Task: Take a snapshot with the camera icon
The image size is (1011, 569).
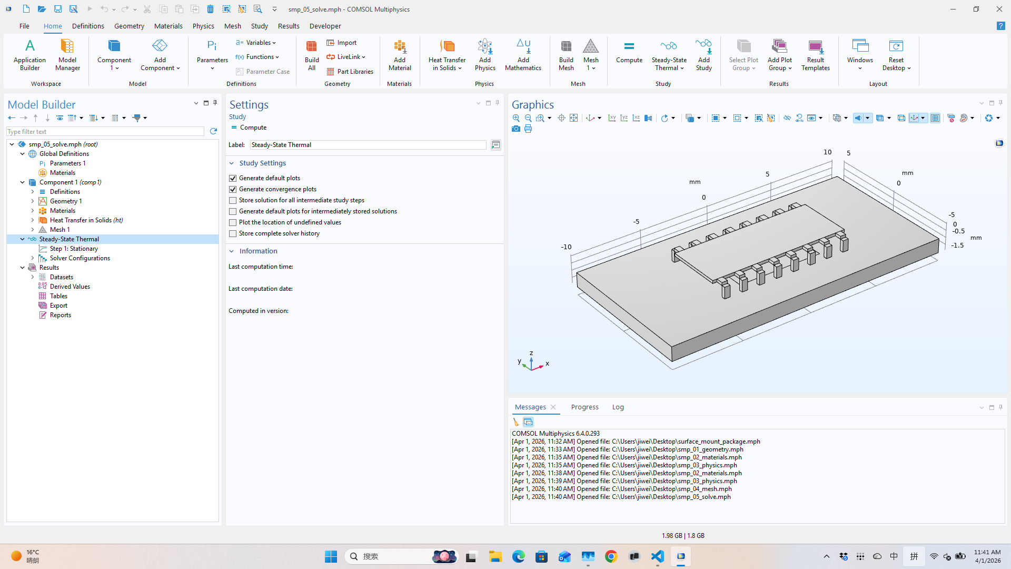Action: (516, 129)
